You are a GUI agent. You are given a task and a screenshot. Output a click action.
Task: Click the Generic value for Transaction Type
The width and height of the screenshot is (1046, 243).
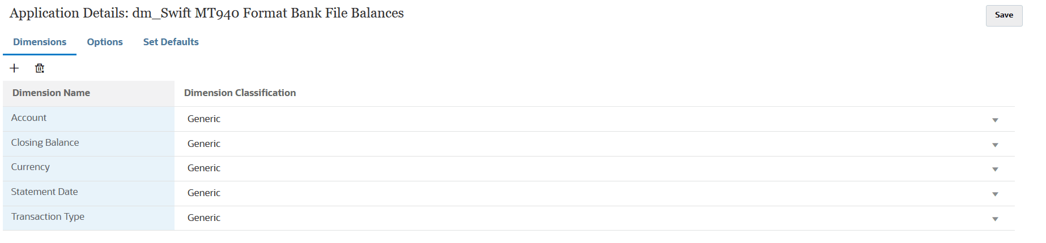[x=204, y=218]
